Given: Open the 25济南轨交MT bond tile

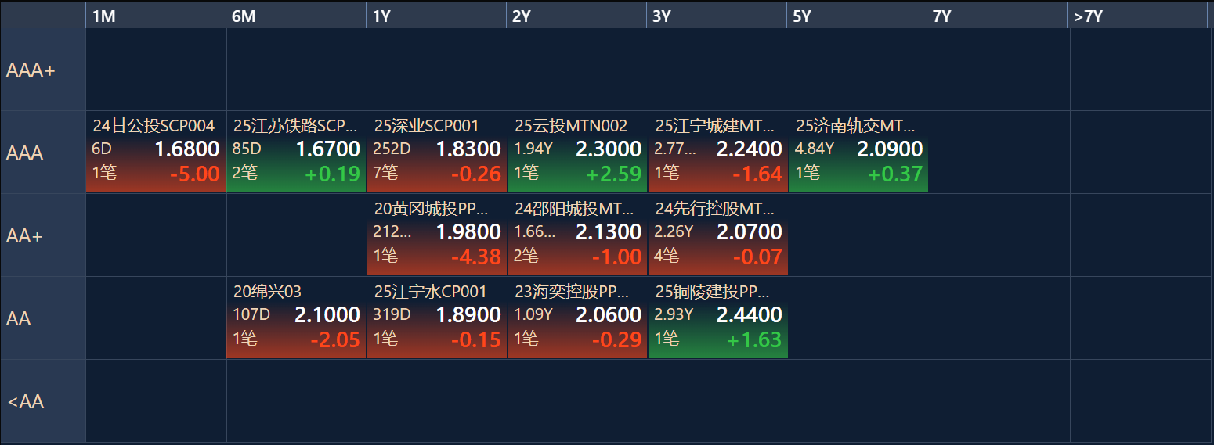Looking at the screenshot, I should tap(858, 153).
